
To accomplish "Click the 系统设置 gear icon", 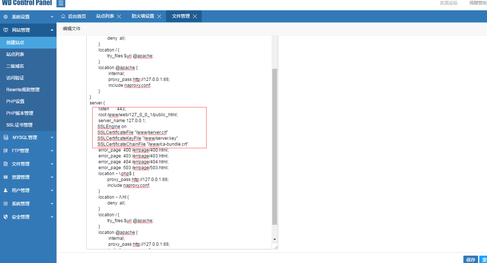I will pyautogui.click(x=6, y=17).
